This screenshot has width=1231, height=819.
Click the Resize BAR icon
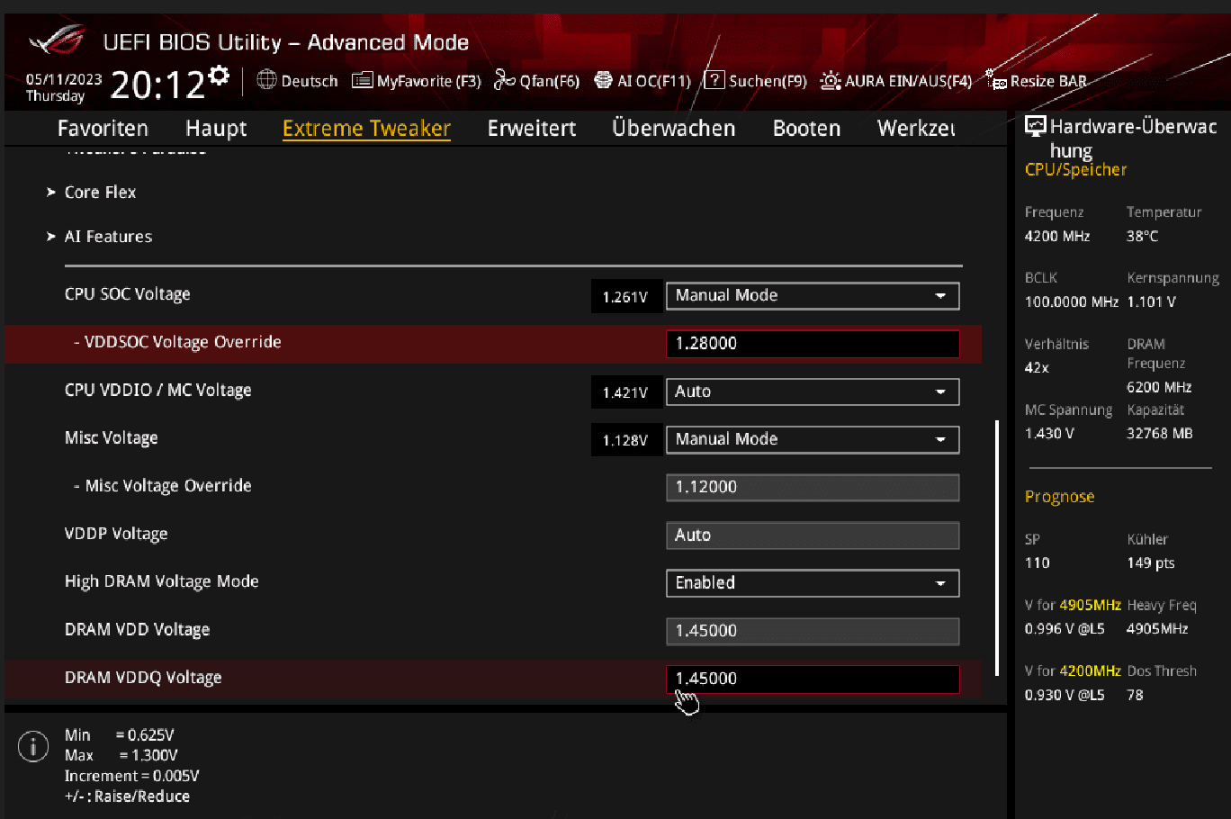point(996,81)
